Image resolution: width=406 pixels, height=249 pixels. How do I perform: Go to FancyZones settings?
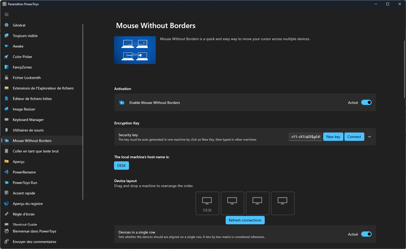pos(42,67)
